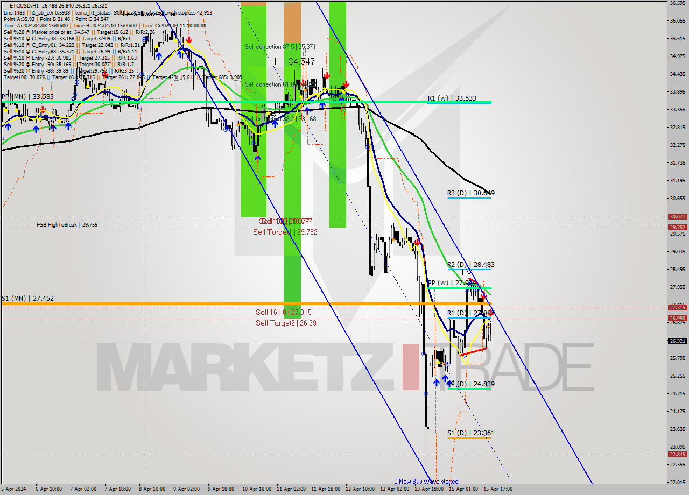Viewport: 689px width, 495px height.
Task: Click the 34.975 price axis value
Action: point(677,56)
